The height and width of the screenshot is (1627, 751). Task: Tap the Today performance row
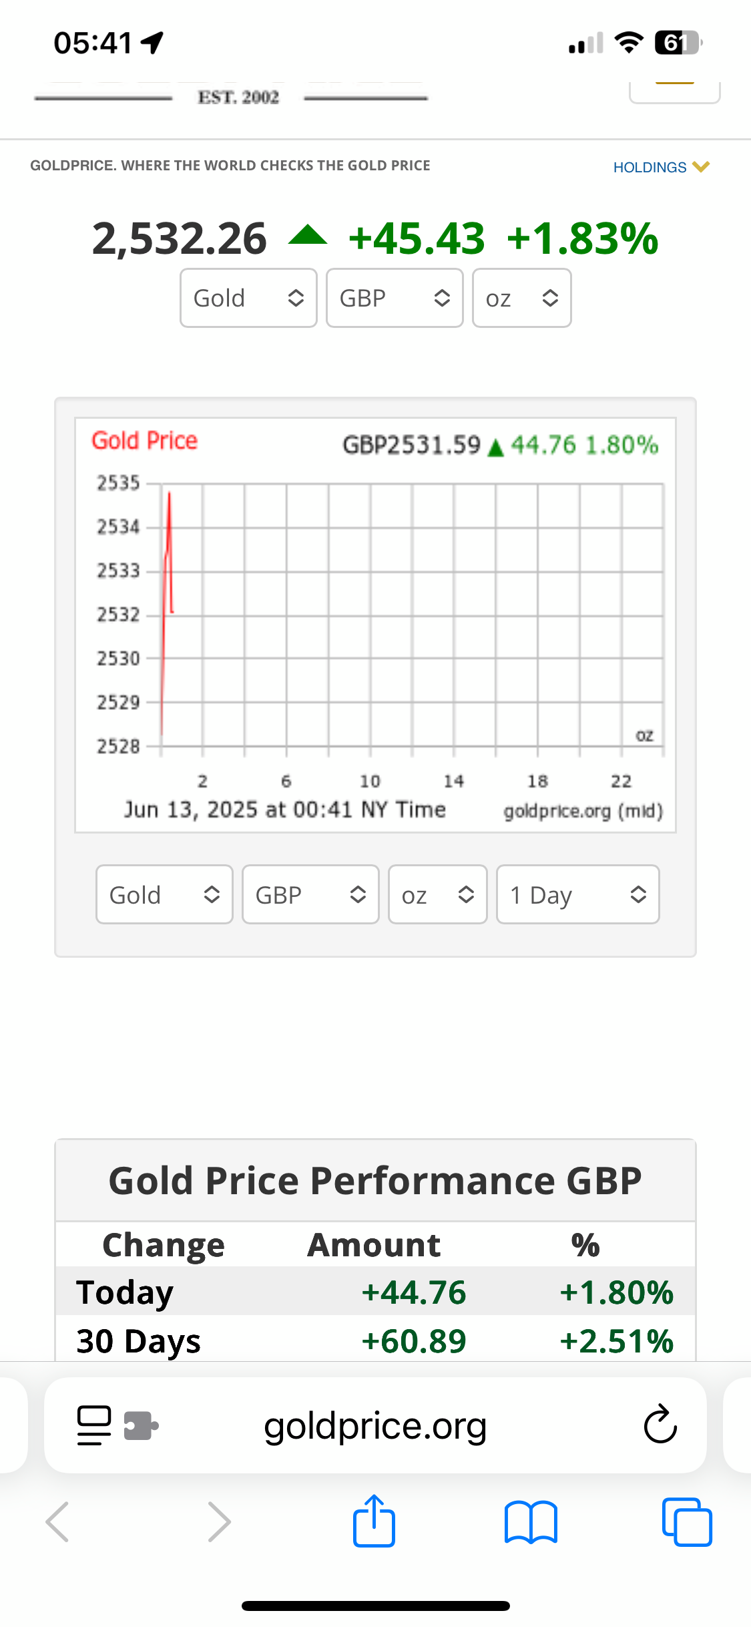(x=375, y=1291)
